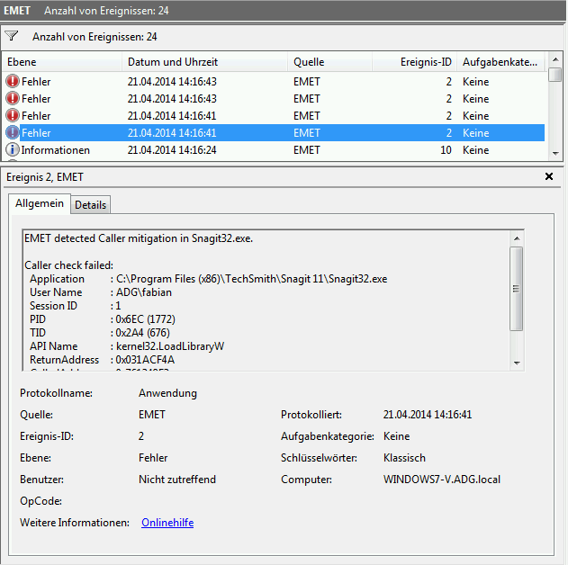Open the Onlinehilfe link
568x565 pixels.
coord(167,523)
